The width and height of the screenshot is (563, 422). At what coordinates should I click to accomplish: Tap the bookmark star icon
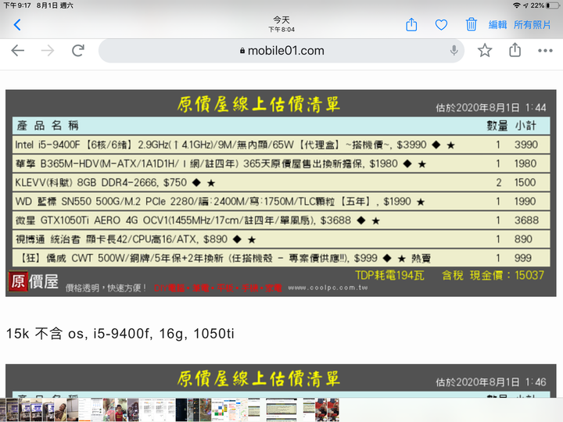click(485, 50)
